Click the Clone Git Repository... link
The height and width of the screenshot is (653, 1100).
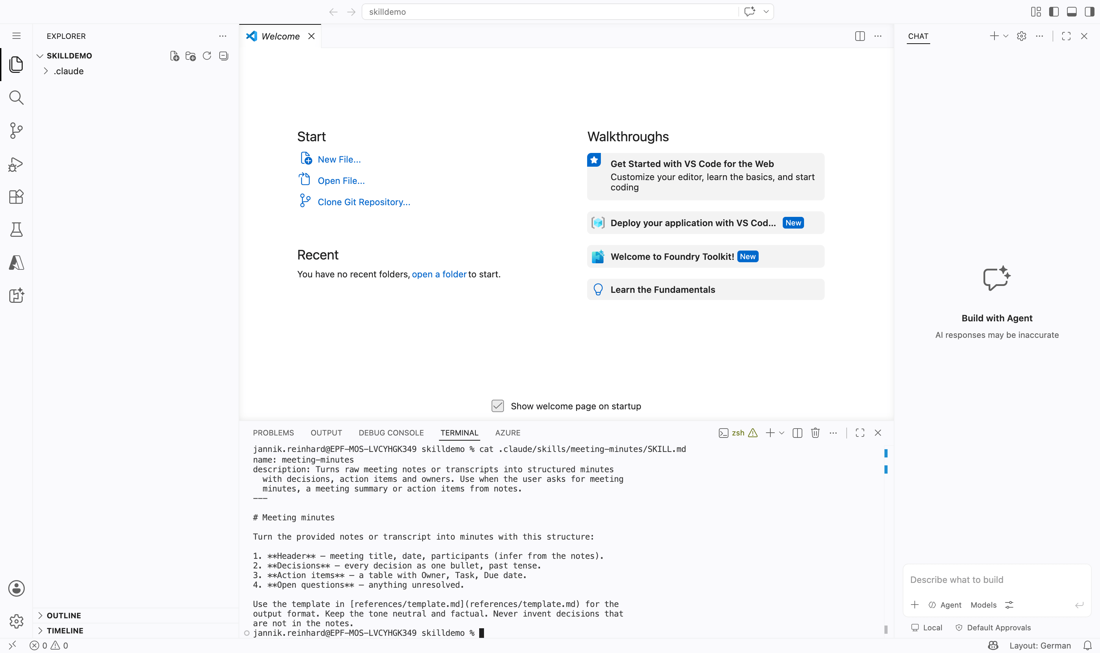tap(364, 202)
